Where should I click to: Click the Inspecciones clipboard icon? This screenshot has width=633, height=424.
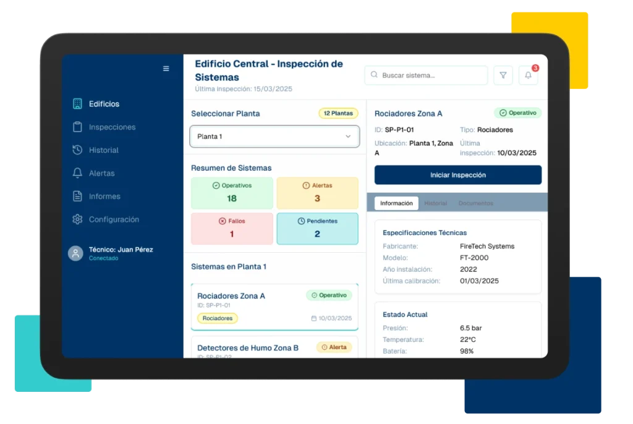77,127
